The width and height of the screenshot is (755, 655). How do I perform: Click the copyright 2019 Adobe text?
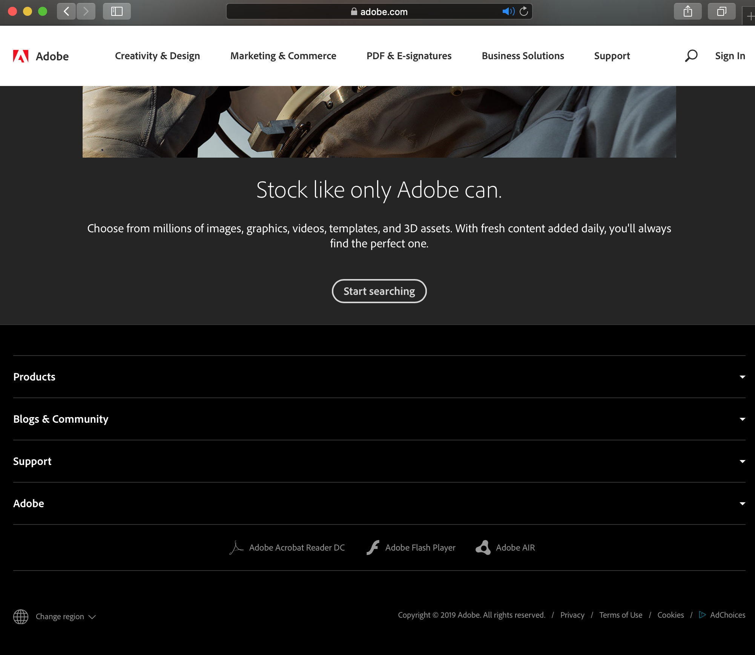[x=471, y=615]
